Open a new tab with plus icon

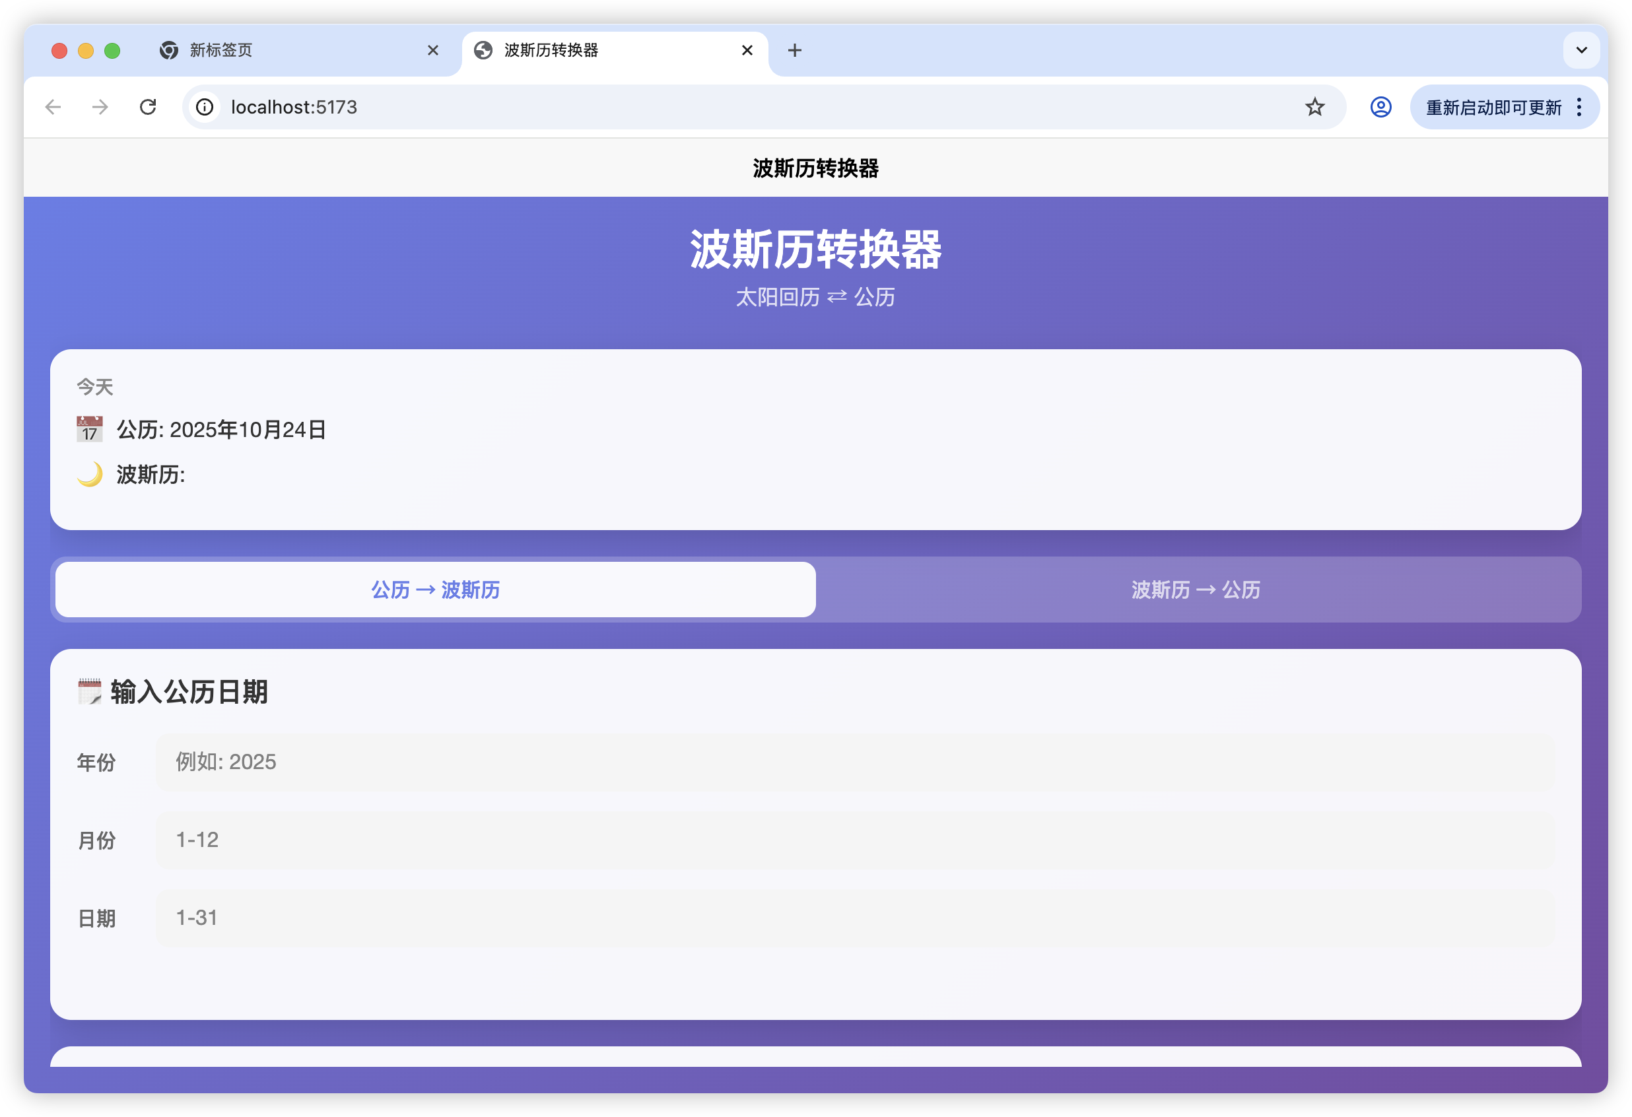click(x=794, y=50)
